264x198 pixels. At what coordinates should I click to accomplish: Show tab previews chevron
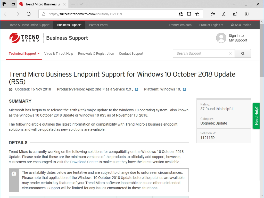pyautogui.click(x=81, y=4)
